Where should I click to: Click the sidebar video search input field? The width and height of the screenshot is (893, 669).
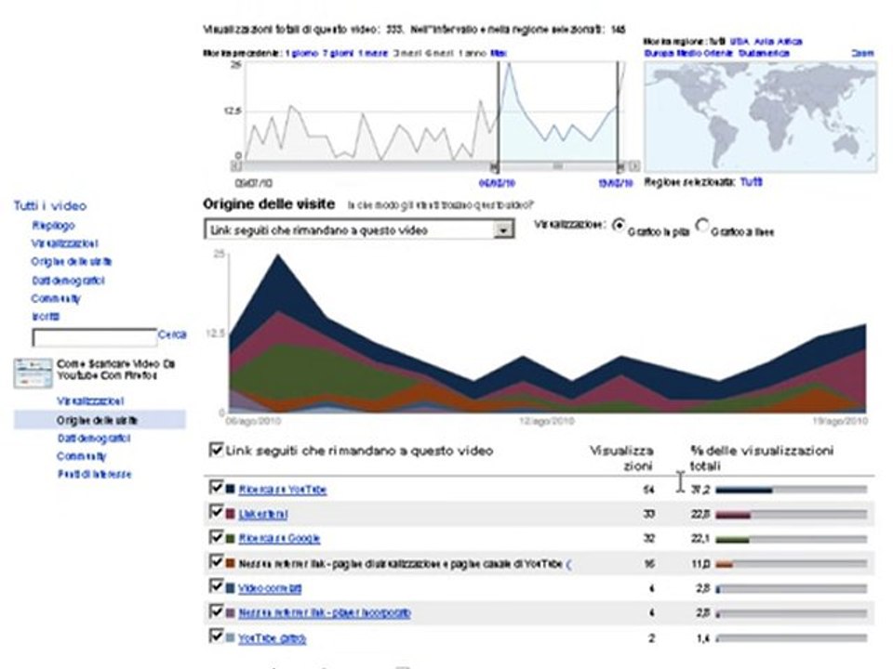click(x=95, y=337)
